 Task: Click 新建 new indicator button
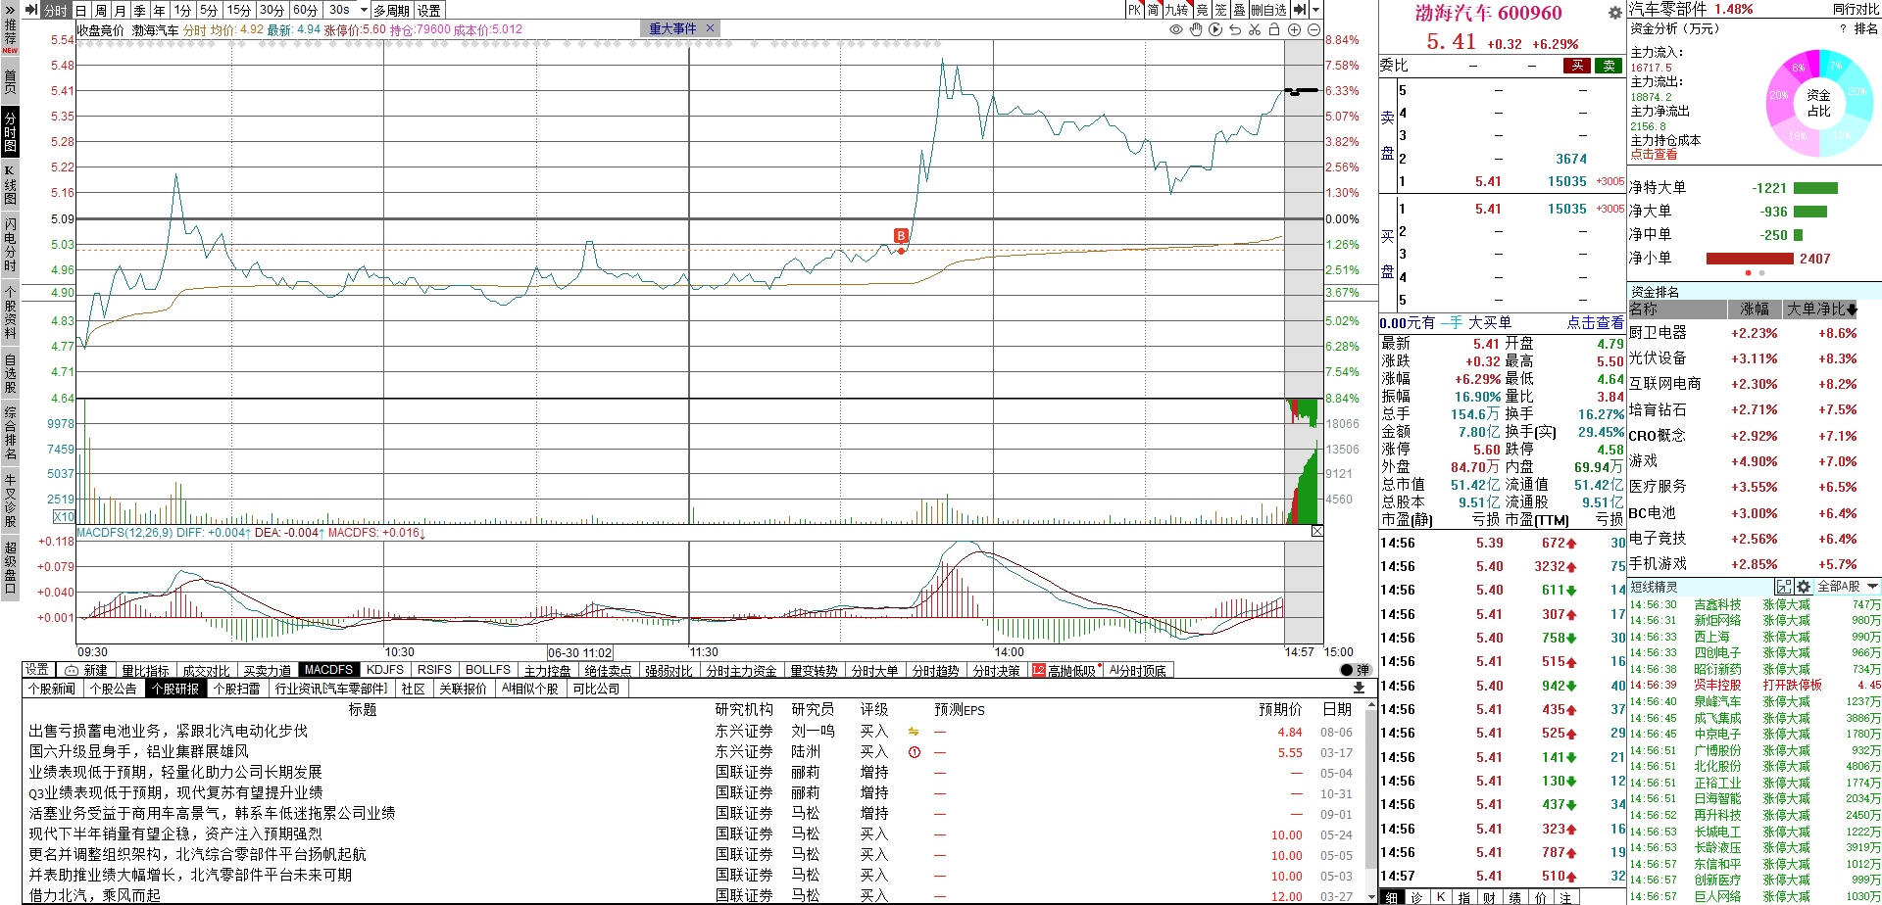coord(86,670)
